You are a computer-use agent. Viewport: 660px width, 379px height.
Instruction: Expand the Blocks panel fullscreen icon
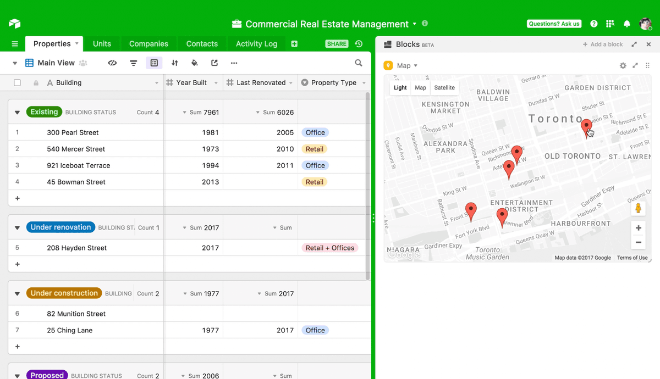coord(634,44)
